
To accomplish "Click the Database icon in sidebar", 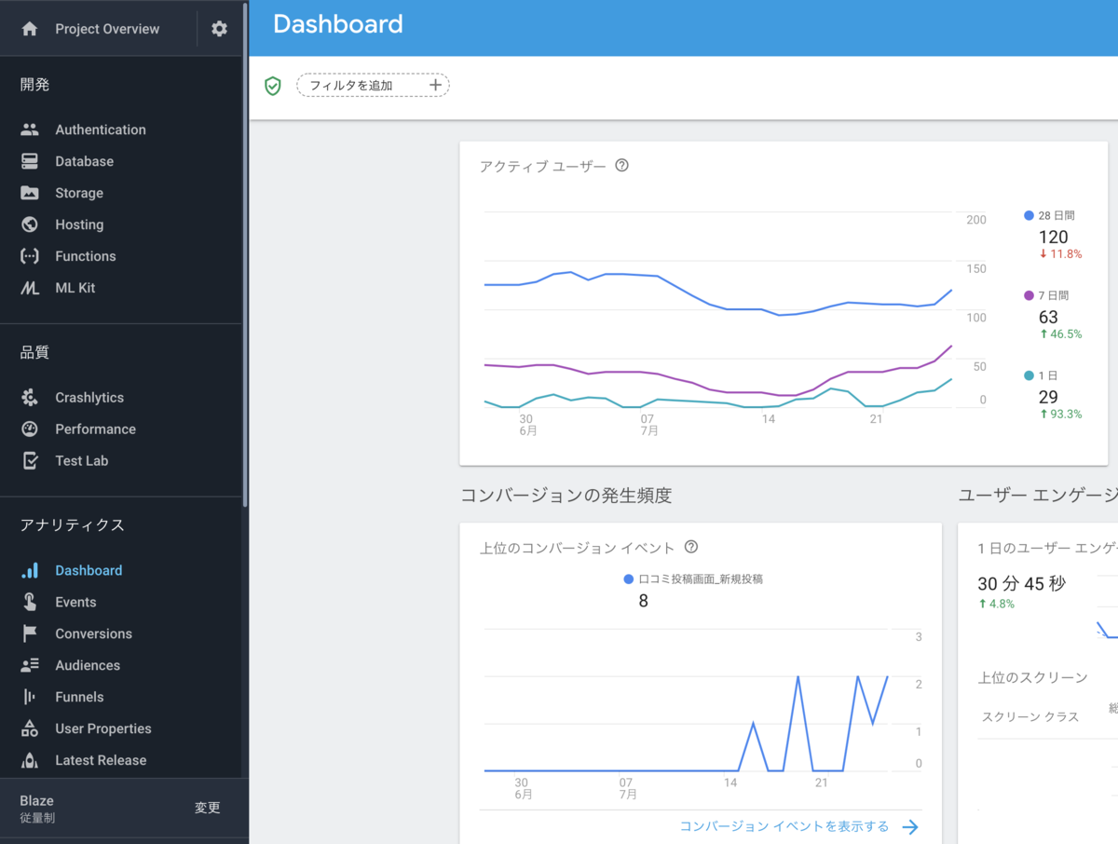I will pos(30,161).
